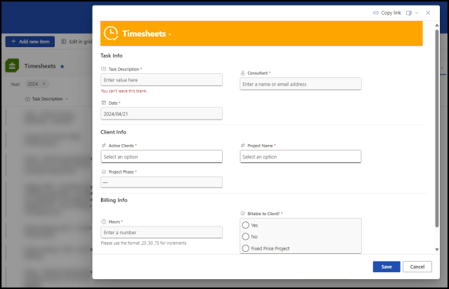Select Yes for Billable to Client
Screen dimensions: 449x289
click(246, 225)
